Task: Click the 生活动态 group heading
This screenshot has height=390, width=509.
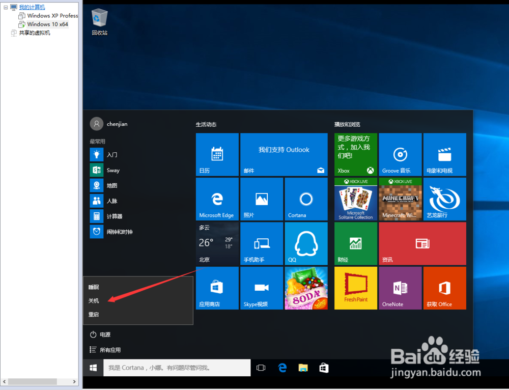Action: pyautogui.click(x=206, y=124)
